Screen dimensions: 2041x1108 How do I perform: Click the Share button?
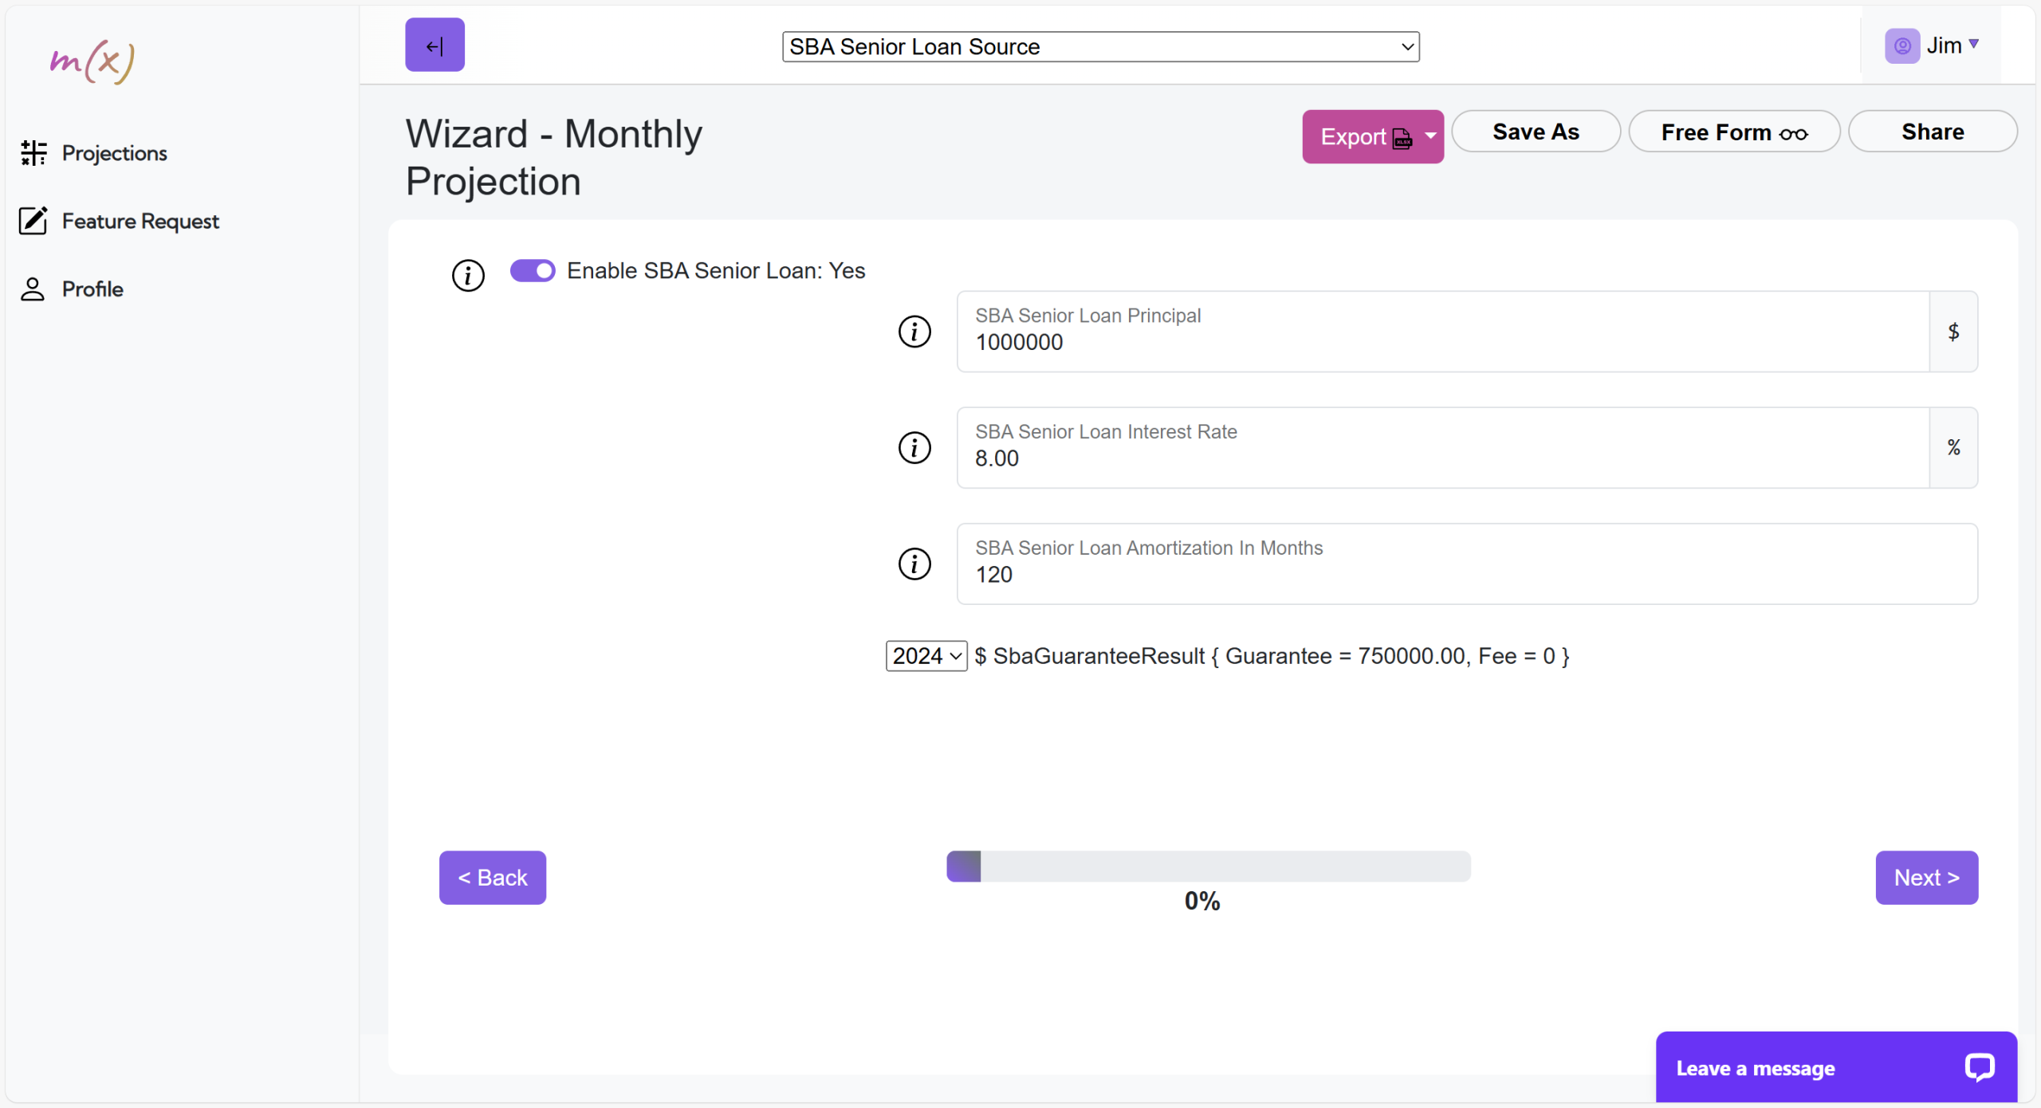1933,132
